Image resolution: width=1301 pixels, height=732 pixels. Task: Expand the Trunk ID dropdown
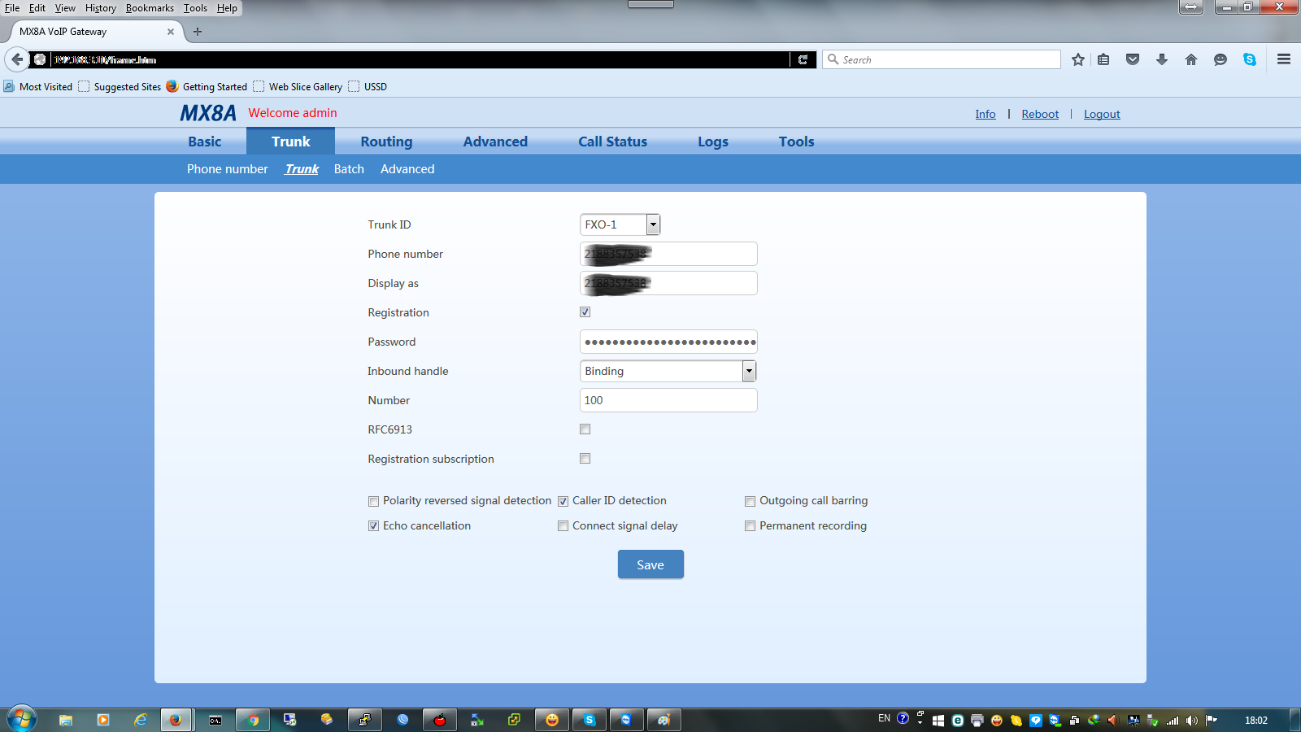[x=653, y=224]
